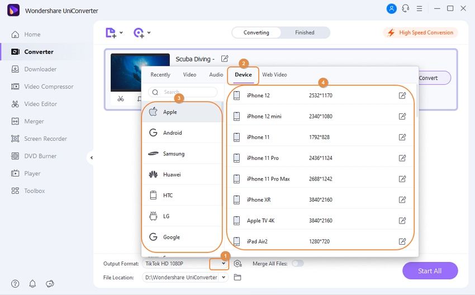Click the Start All button
This screenshot has height=295, width=475.
[430, 271]
